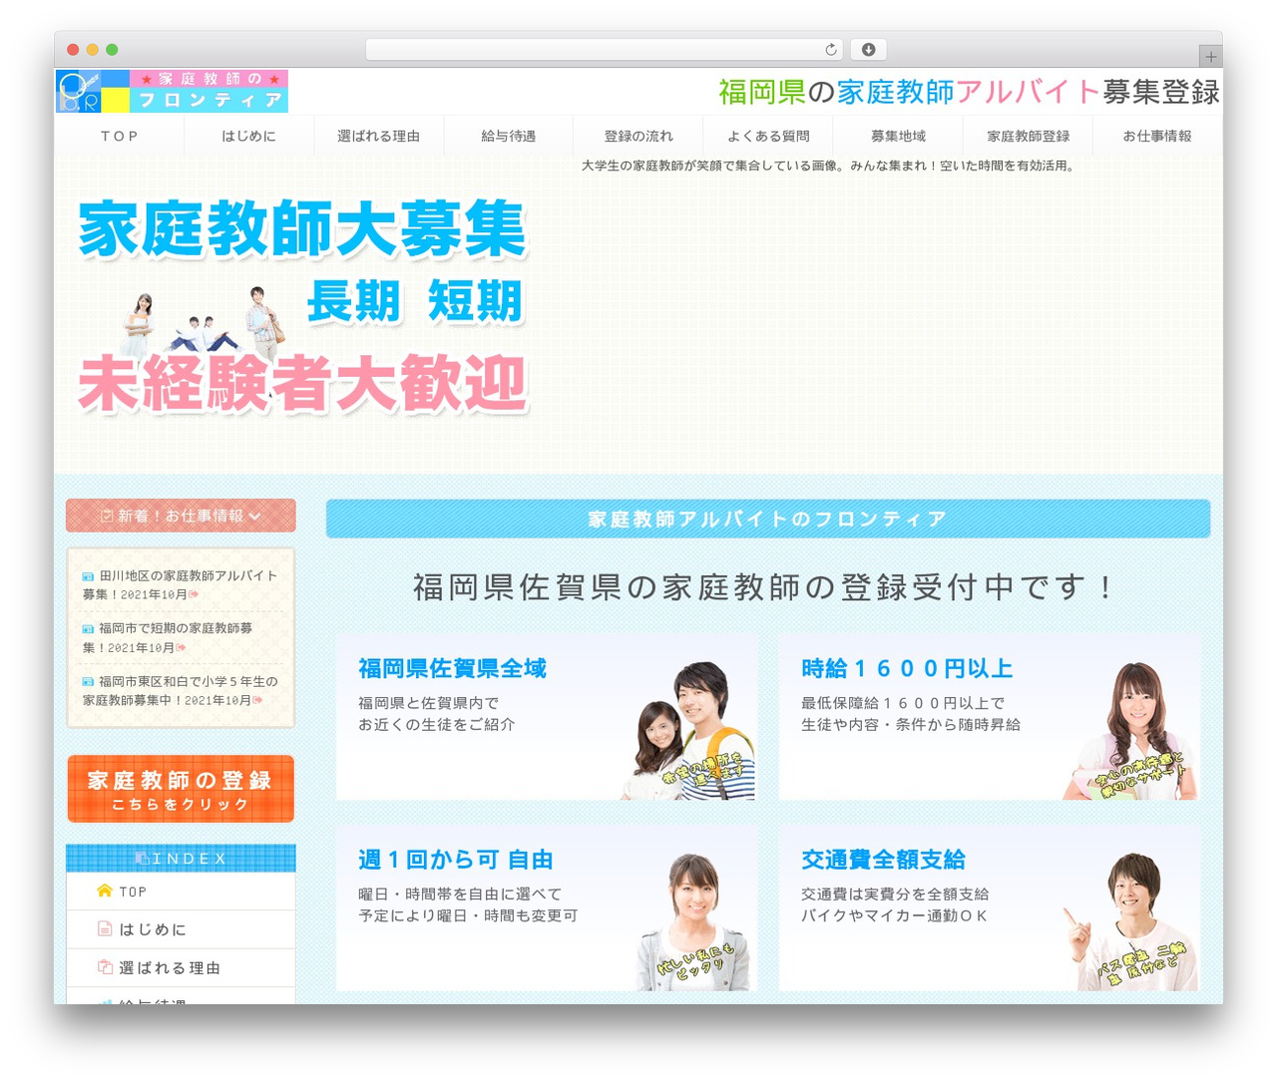This screenshot has height=1081, width=1277.
Task: Open 給与待遇 in the top navigation
Action: coord(508,136)
